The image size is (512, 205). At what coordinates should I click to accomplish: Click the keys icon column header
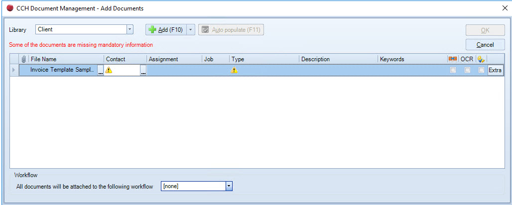tap(481, 59)
